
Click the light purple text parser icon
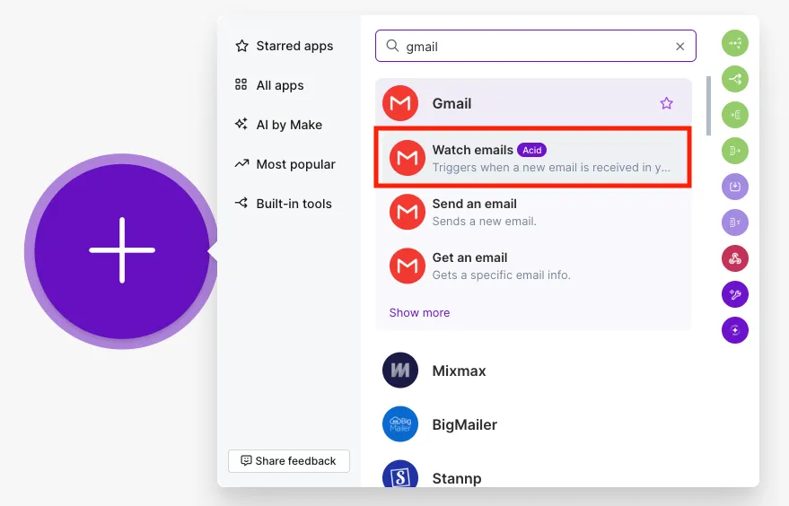(734, 222)
